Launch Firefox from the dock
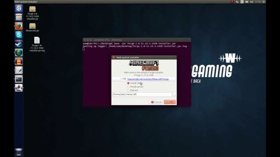Screen dimensions: 280x157 coord(19,26)
